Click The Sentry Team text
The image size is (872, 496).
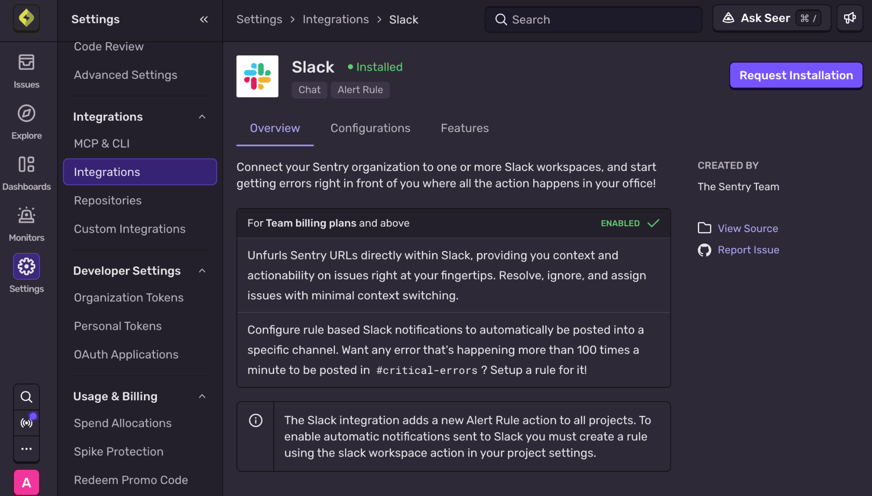point(738,186)
